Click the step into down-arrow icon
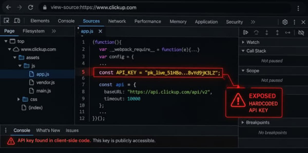The image size is (308, 153). click(267, 32)
